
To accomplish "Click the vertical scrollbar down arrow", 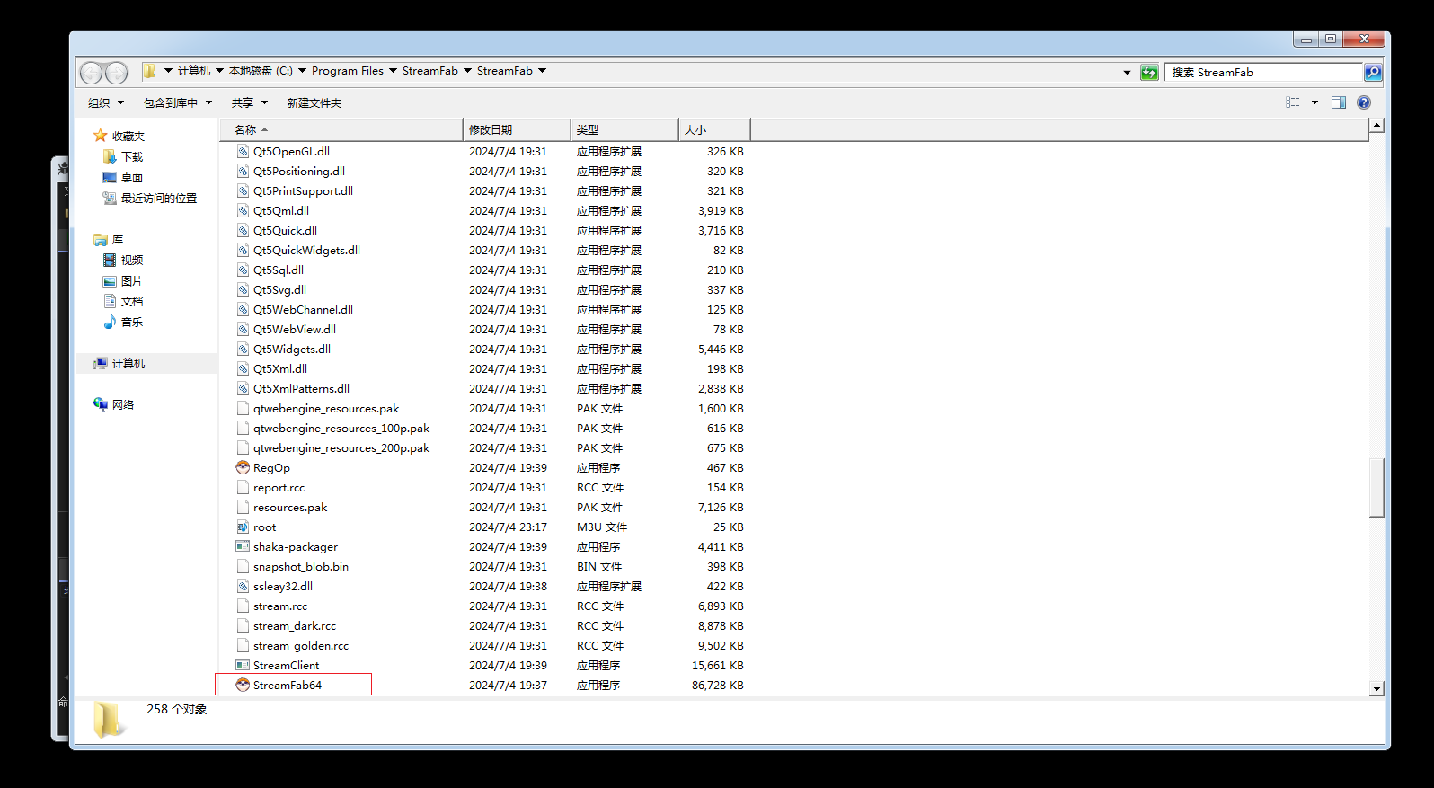I will click(1376, 689).
